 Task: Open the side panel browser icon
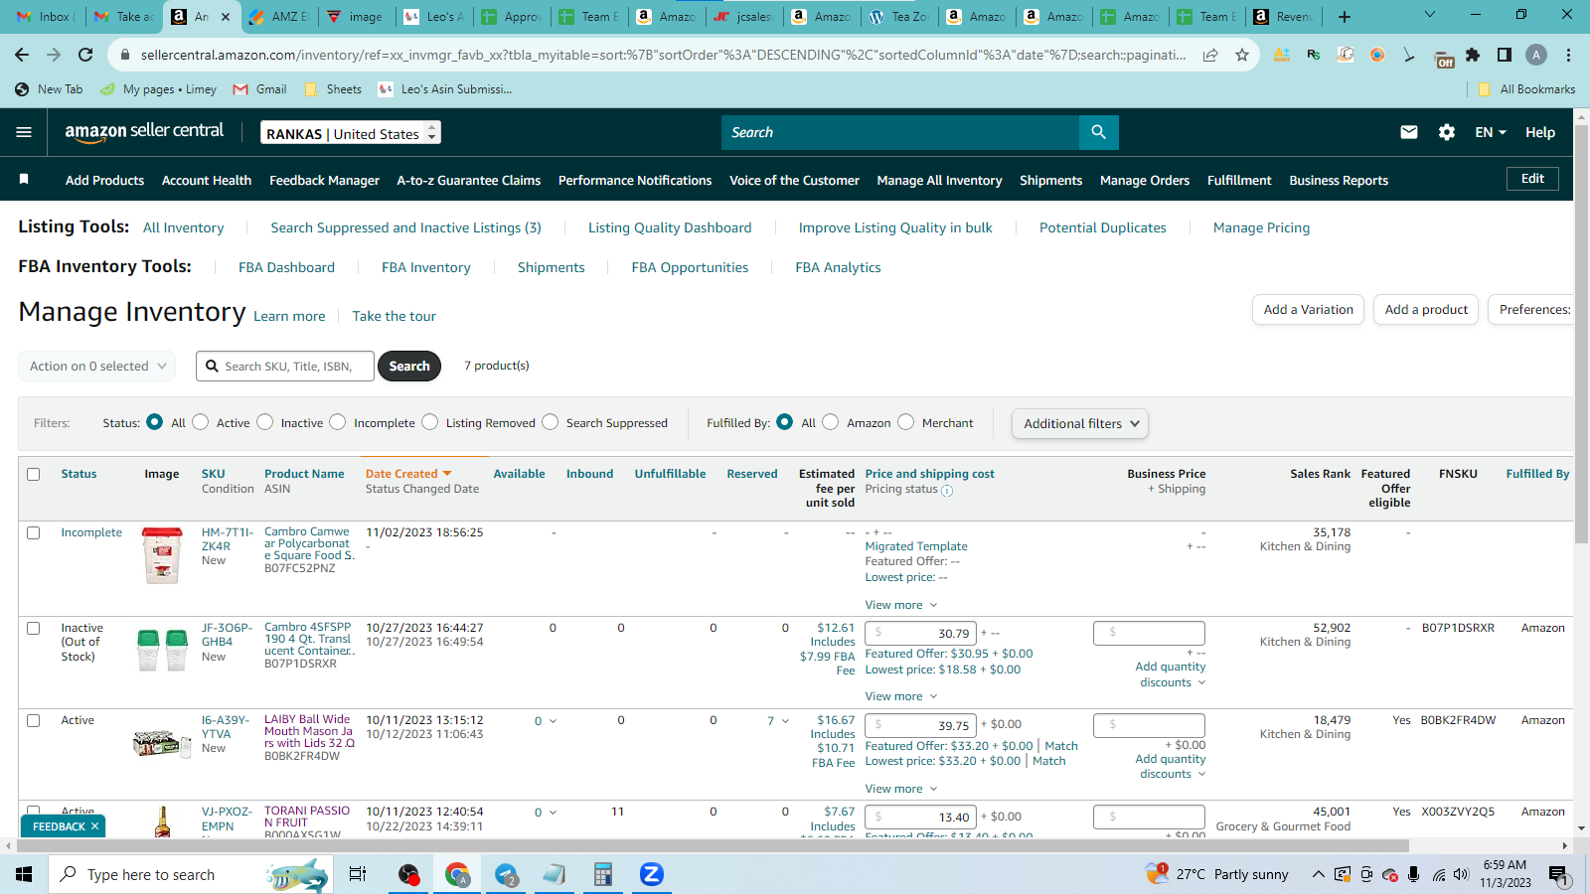tap(1505, 55)
